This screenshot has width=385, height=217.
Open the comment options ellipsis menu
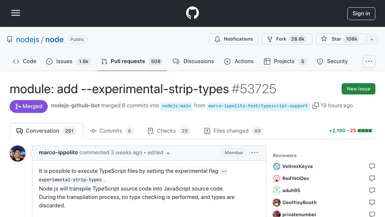(x=255, y=153)
